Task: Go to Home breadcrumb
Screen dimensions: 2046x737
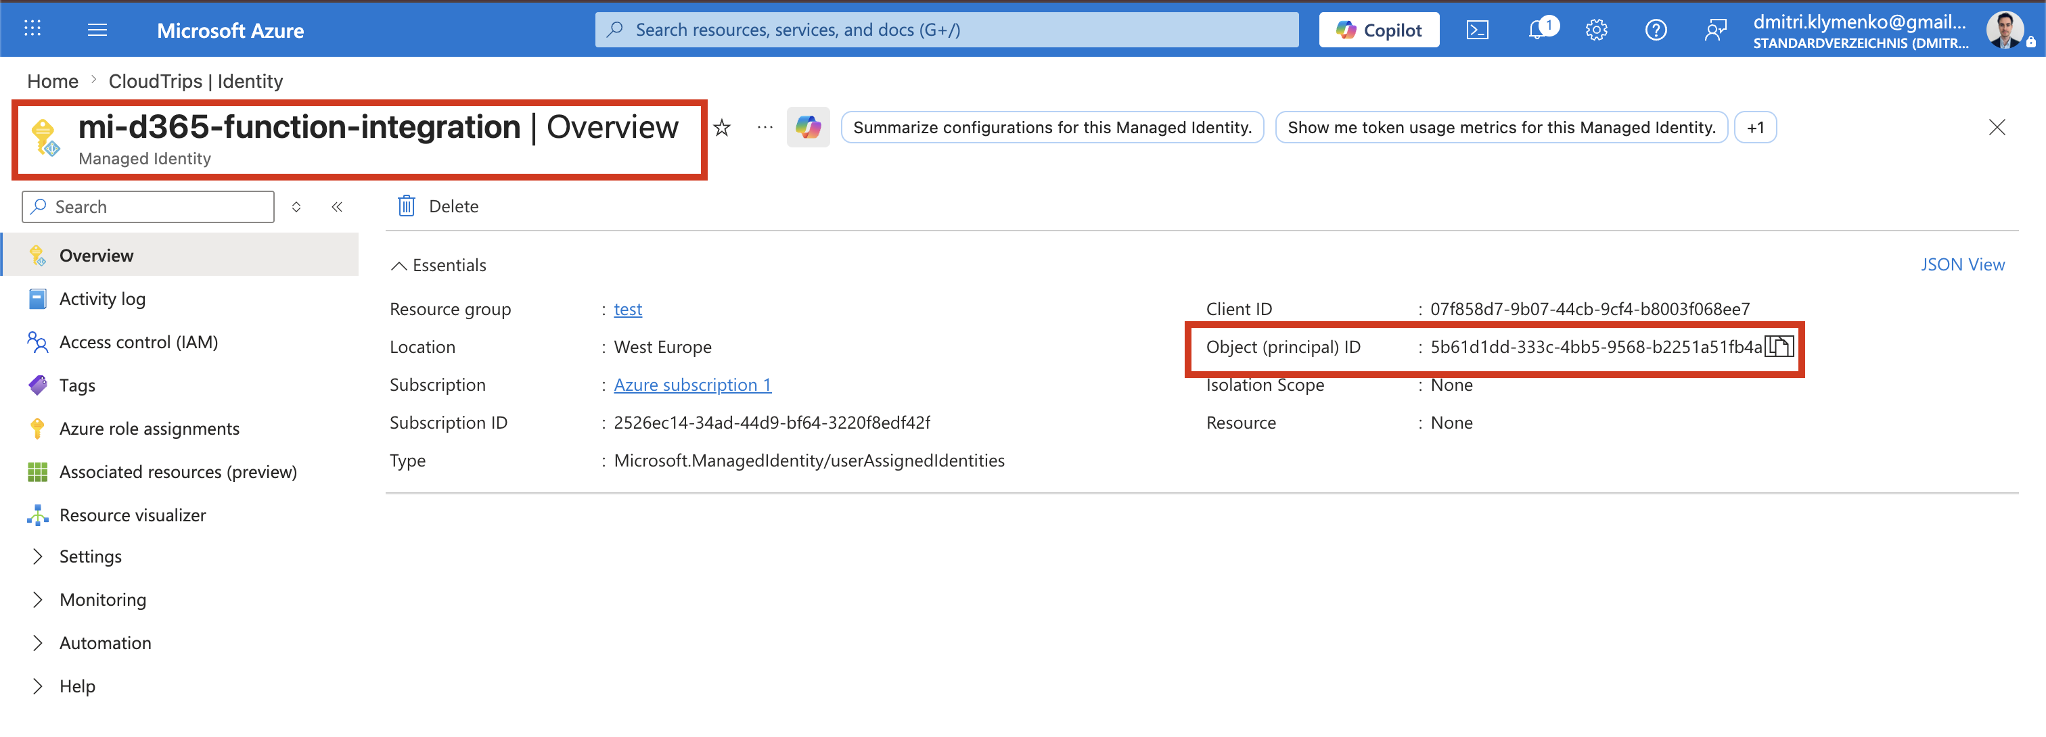Action: 52,81
